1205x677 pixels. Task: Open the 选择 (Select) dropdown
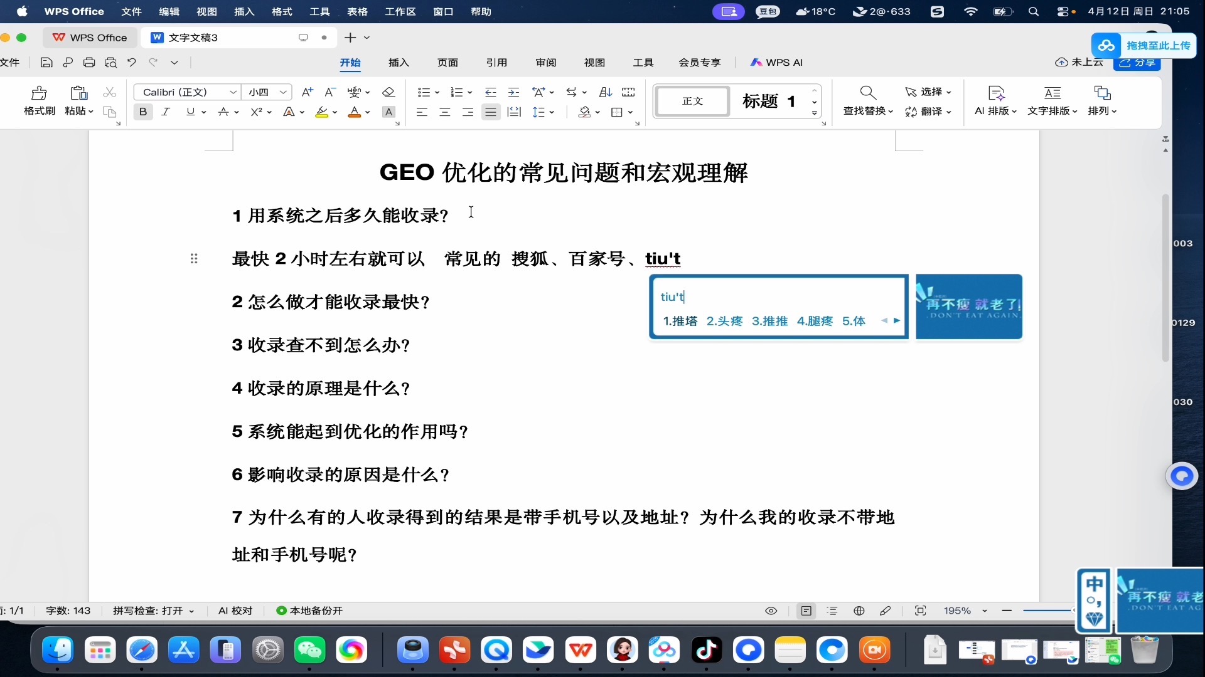tap(928, 92)
